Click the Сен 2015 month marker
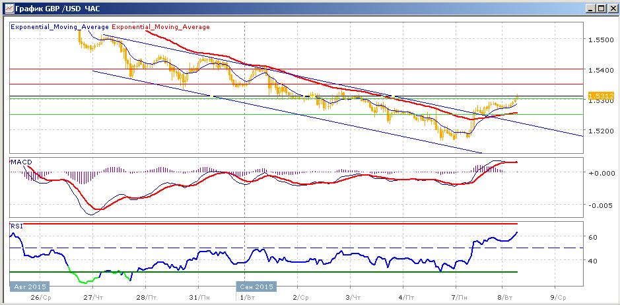This screenshot has width=620, height=305. click(x=256, y=287)
